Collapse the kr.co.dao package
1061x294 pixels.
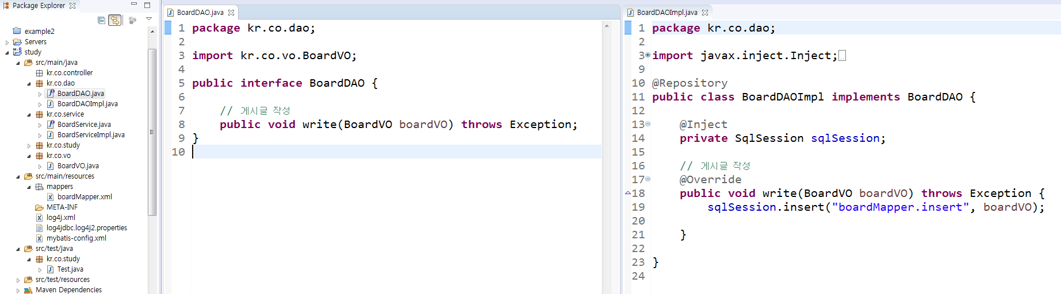click(x=29, y=84)
